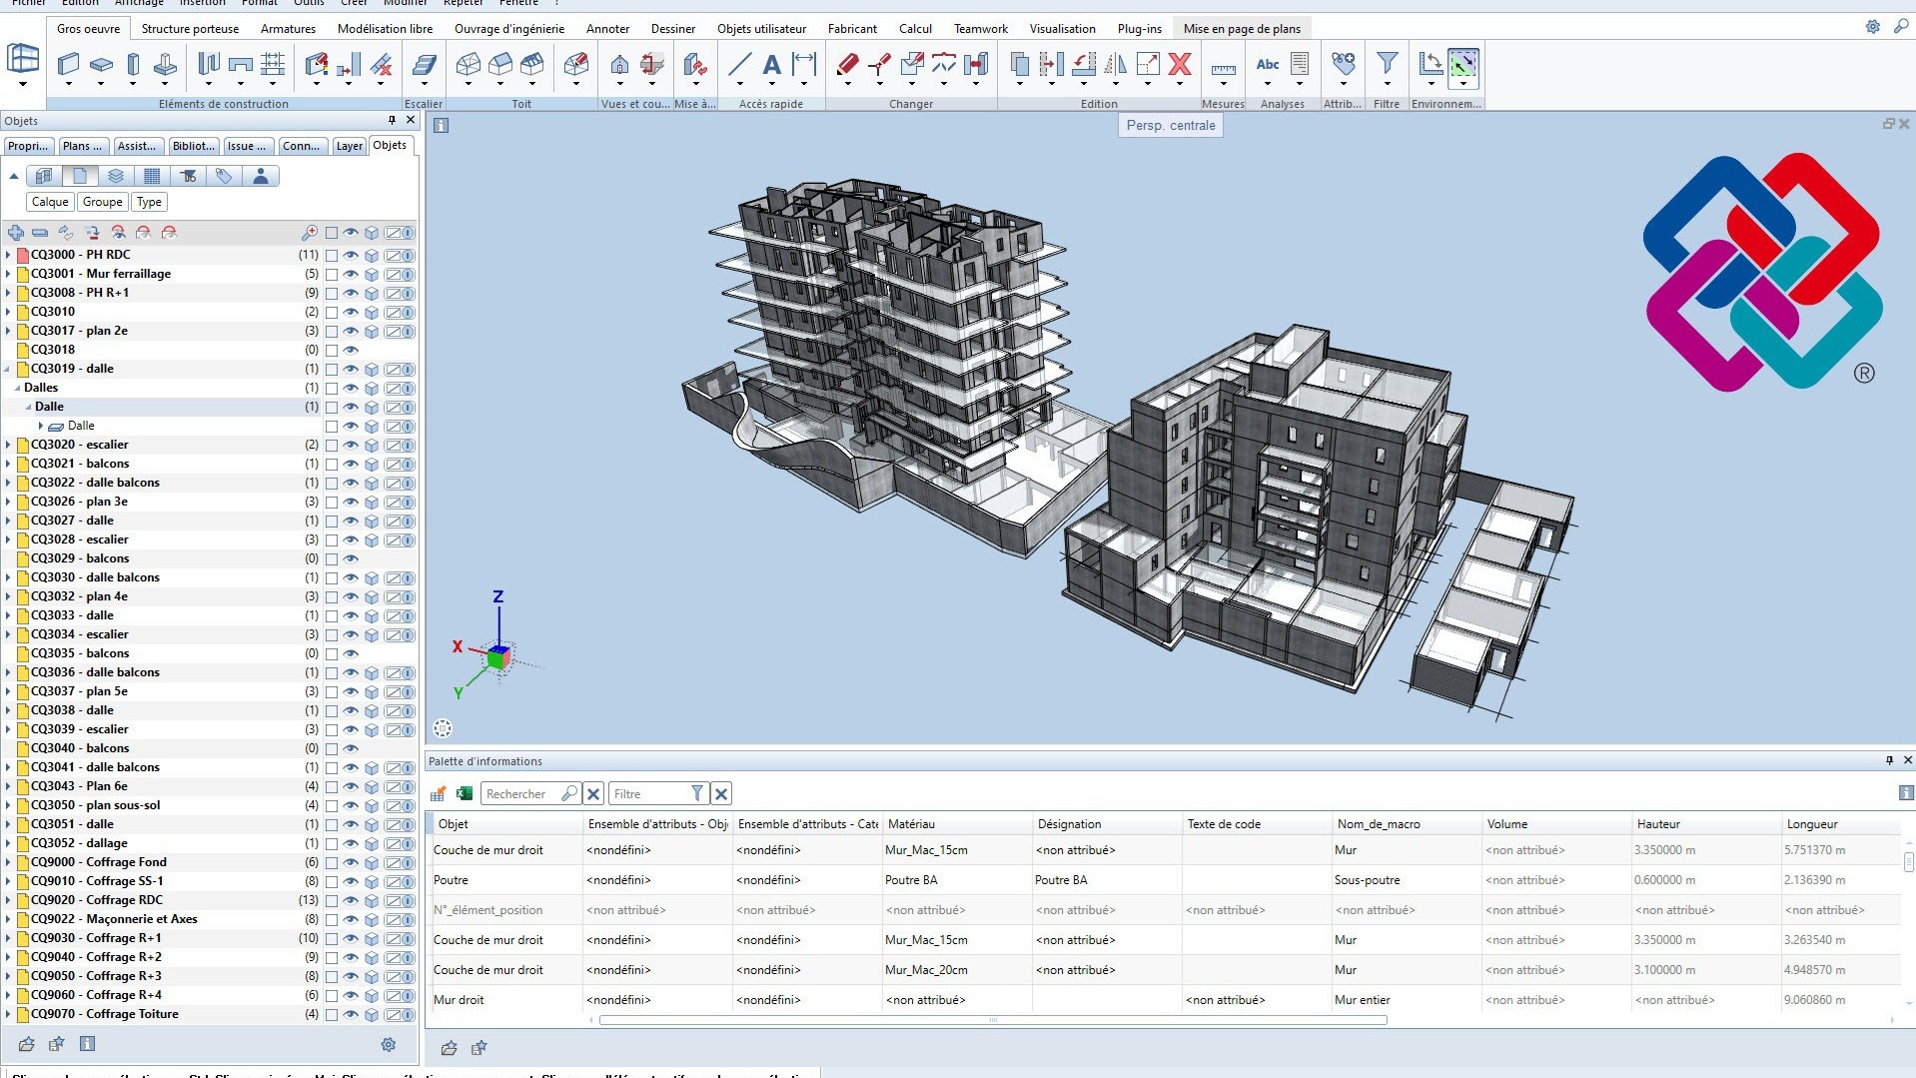
Task: Select the wall creation tool
Action: [68, 63]
